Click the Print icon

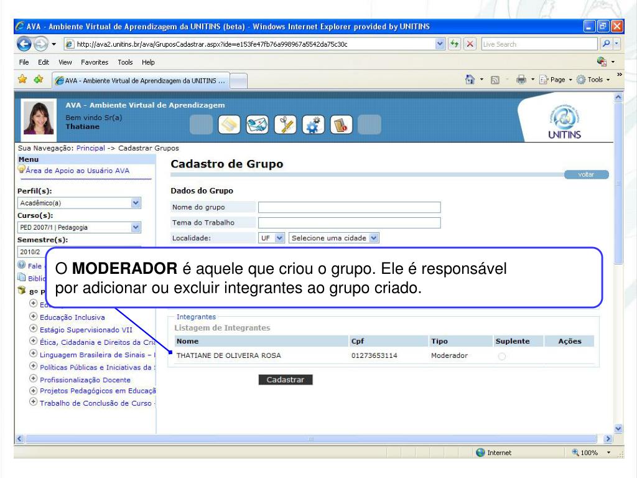pos(521,80)
